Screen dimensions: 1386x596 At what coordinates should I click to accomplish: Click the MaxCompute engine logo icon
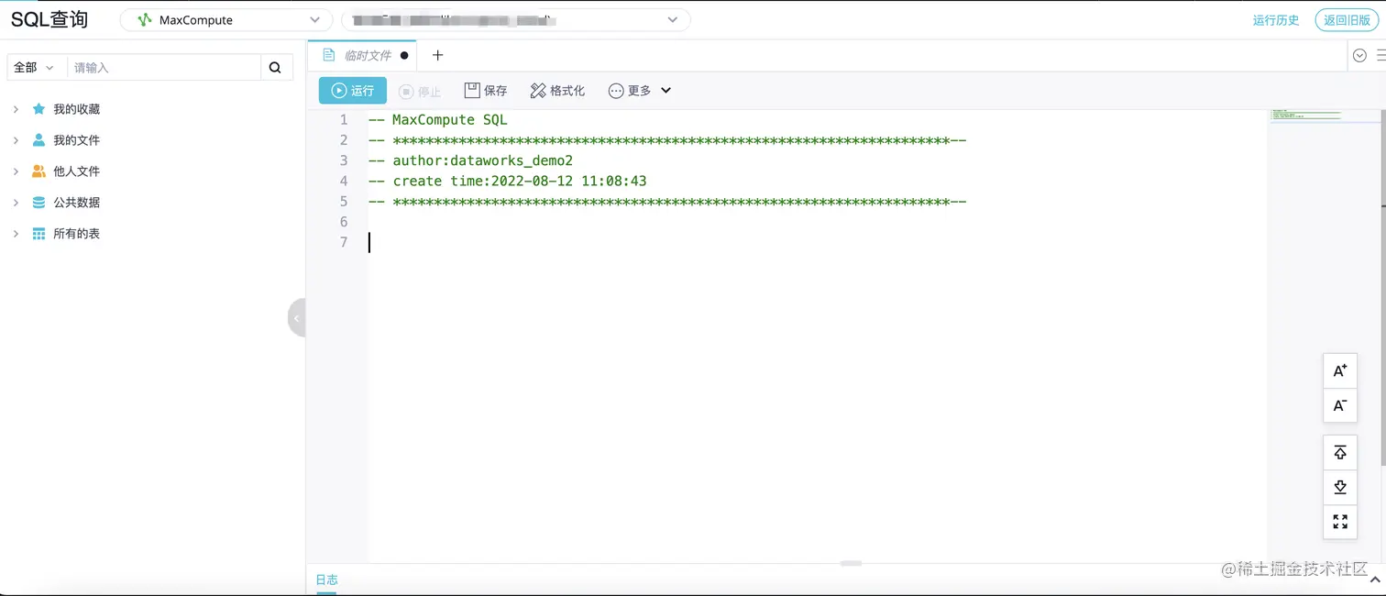click(144, 20)
